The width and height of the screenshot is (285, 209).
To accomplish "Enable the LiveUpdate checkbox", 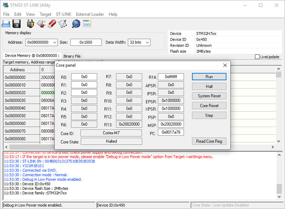I will point(257,57).
